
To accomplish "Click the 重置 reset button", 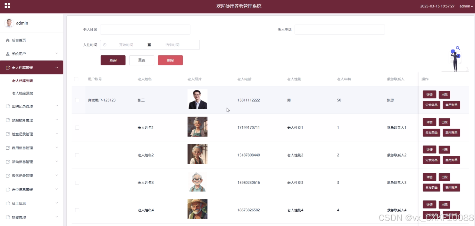I will pos(142,60).
